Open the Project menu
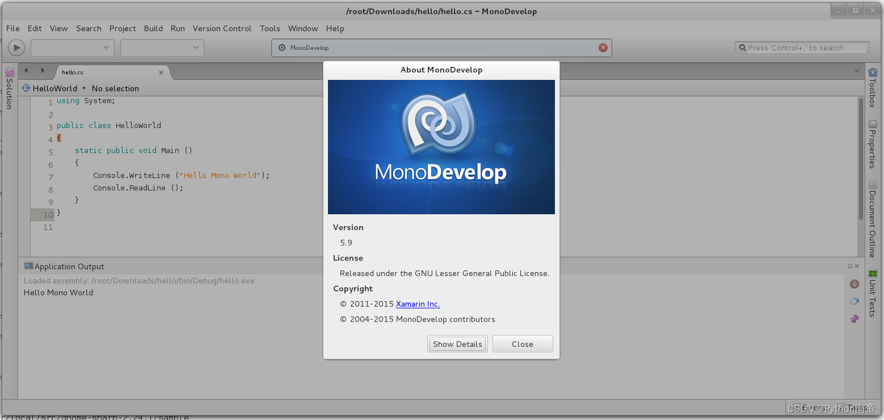The image size is (884, 420). (123, 28)
